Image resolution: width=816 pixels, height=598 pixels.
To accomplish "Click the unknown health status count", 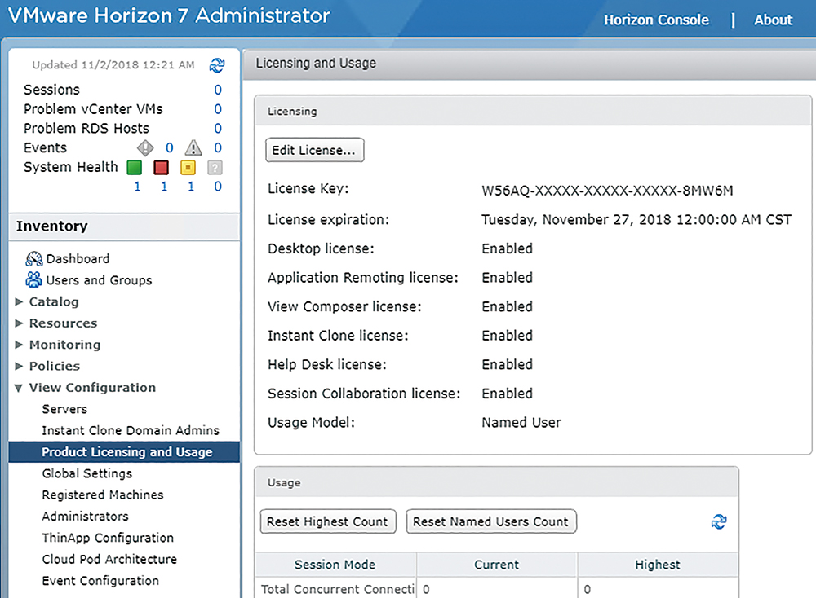I will (x=218, y=187).
